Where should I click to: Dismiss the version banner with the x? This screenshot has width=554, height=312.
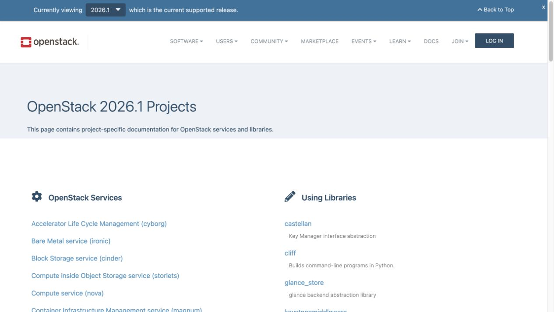click(543, 7)
